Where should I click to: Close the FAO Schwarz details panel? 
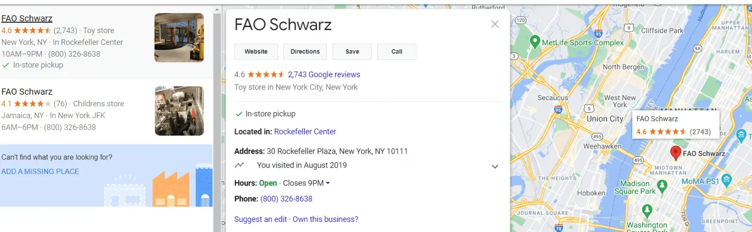(x=495, y=24)
